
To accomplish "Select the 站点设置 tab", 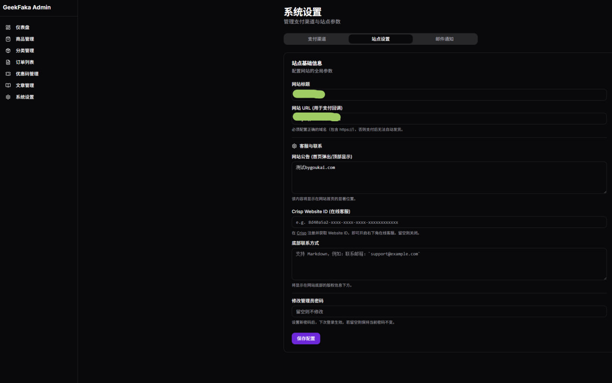I will coord(381,39).
